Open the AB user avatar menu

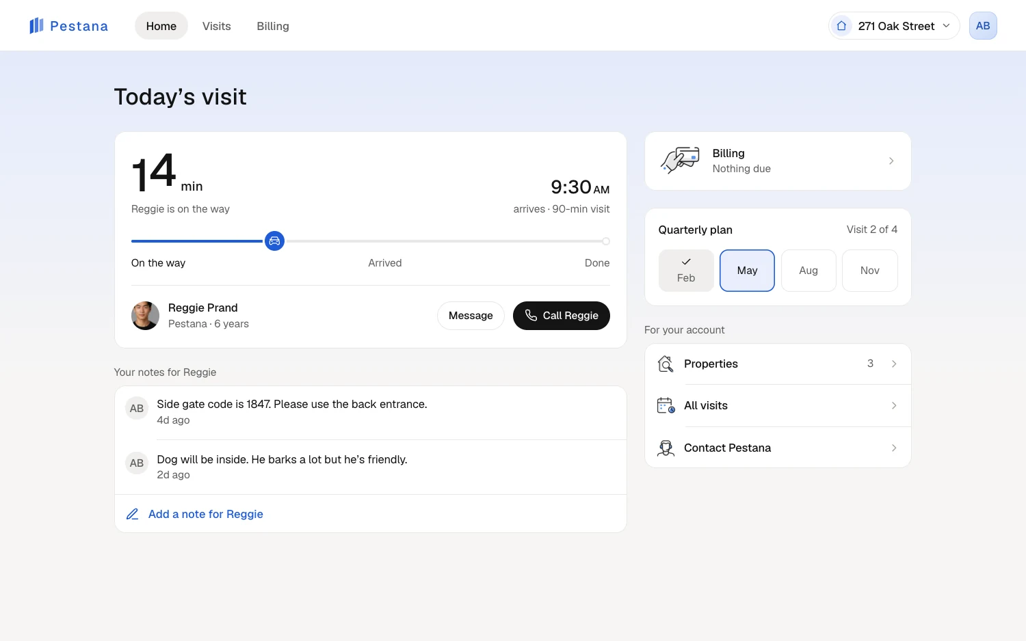click(983, 26)
